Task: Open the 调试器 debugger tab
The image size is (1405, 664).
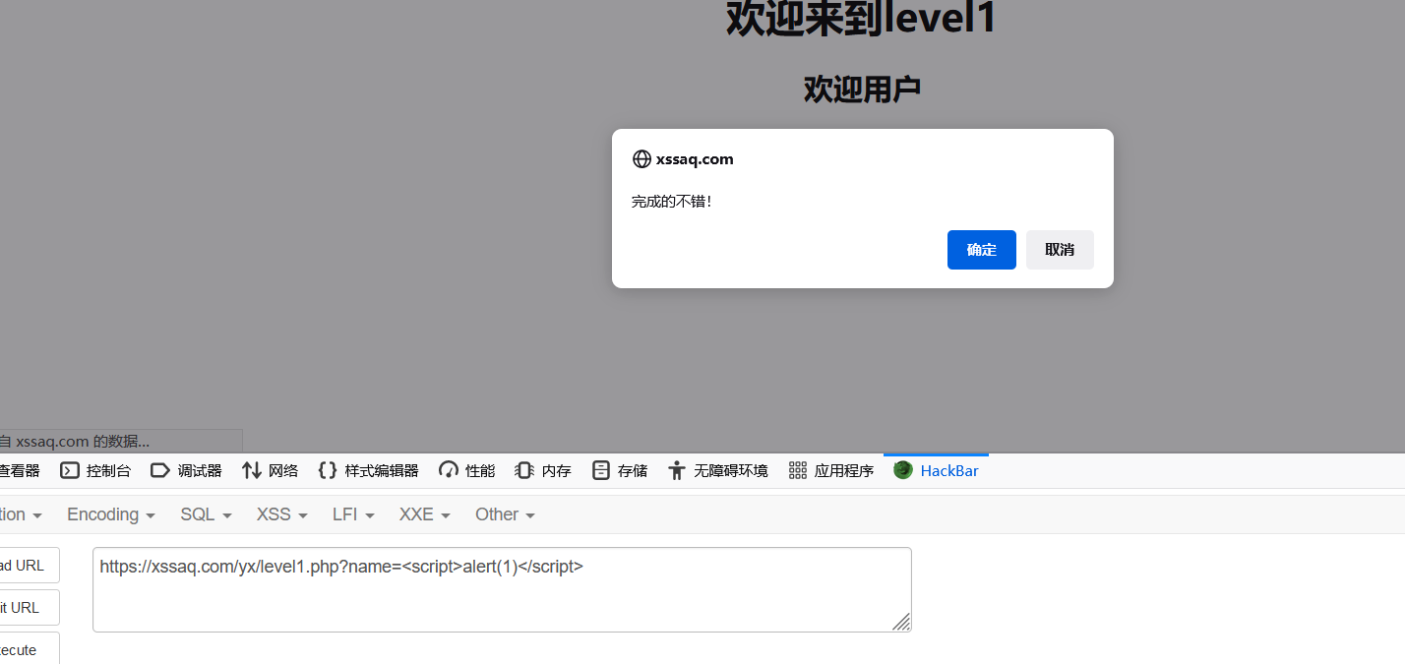Action: pyautogui.click(x=186, y=470)
